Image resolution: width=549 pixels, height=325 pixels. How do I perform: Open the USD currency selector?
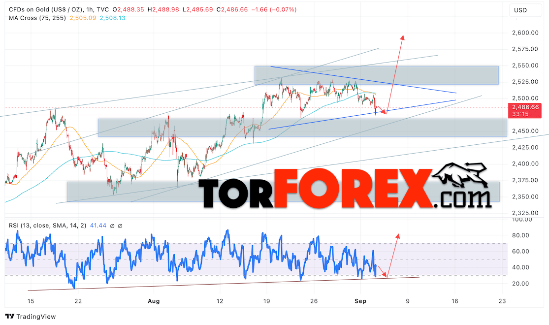[525, 10]
